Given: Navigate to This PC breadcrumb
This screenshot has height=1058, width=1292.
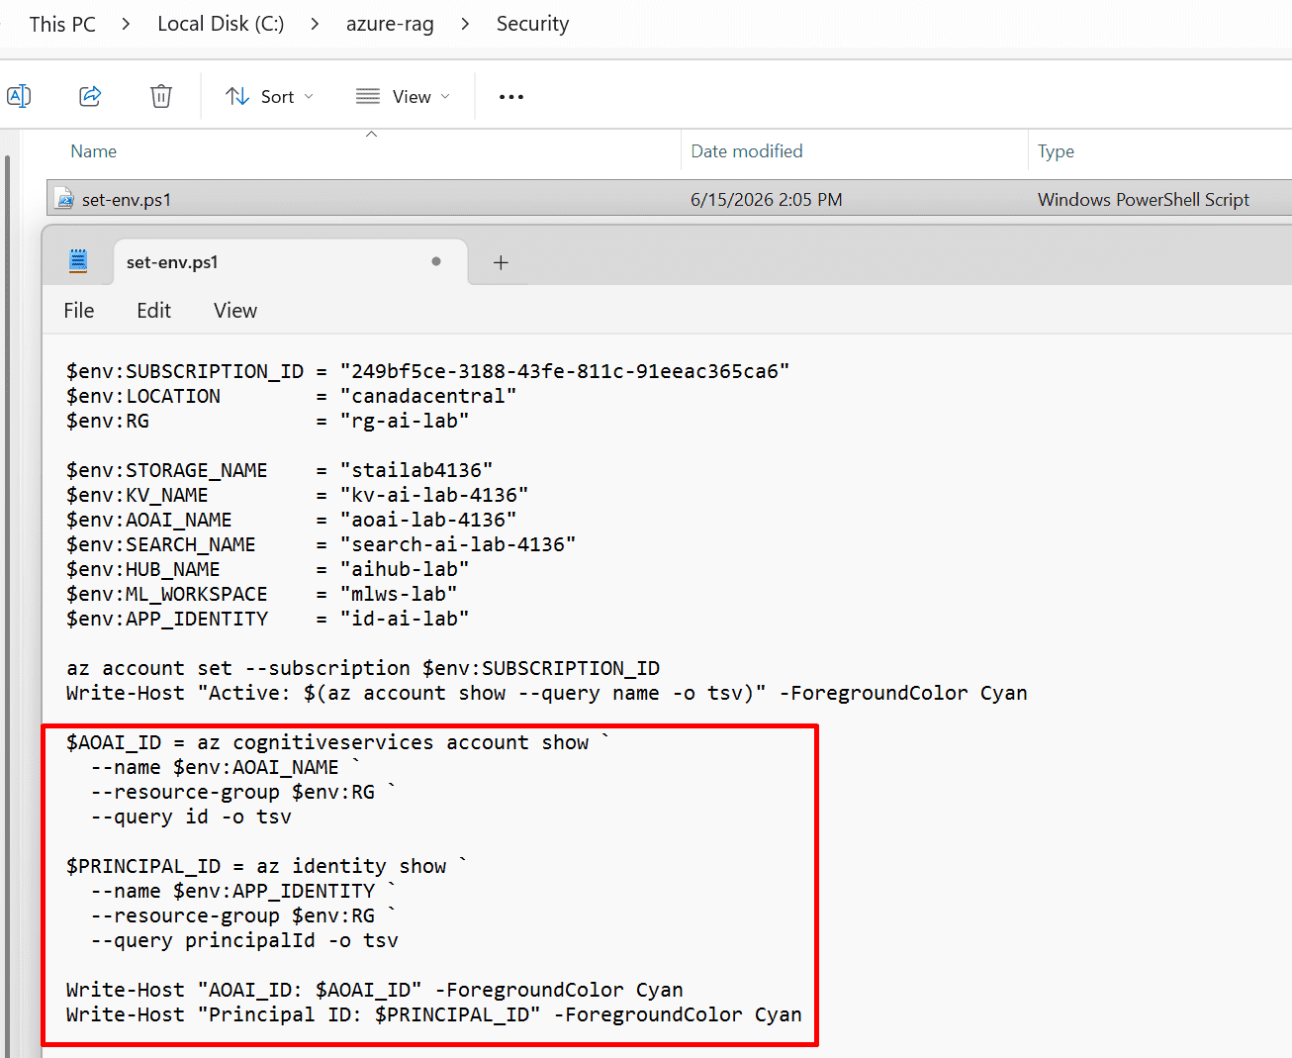Looking at the screenshot, I should [62, 24].
